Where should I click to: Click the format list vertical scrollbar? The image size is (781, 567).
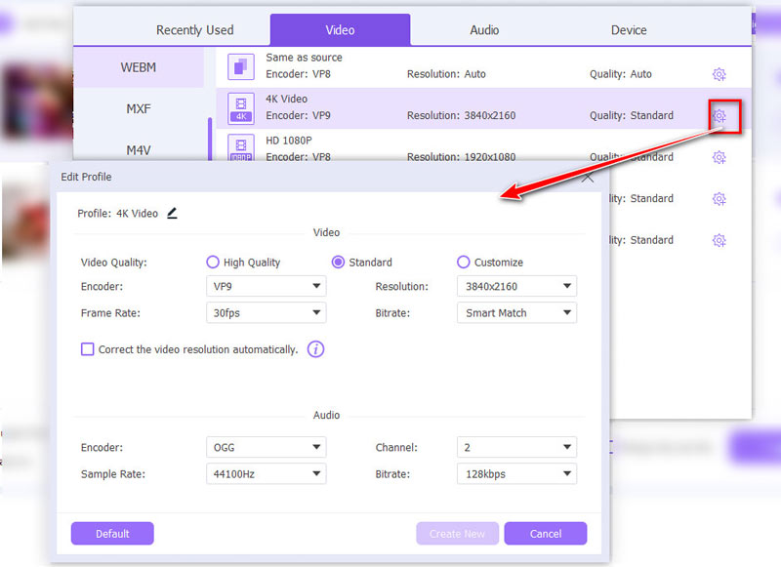point(210,140)
